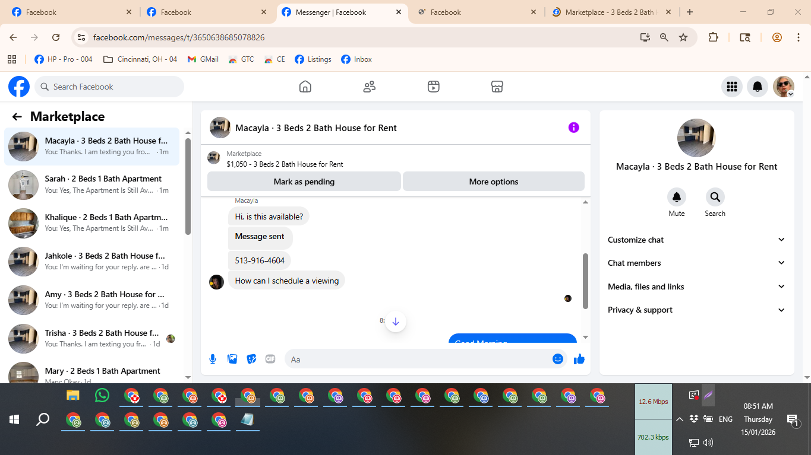Choose a sticker icon
This screenshot has width=811, height=455.
click(x=251, y=359)
